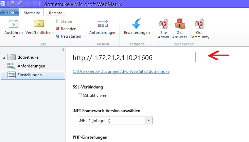
Task: Enable the SSL aktivieren checkbox
Action: pos(80,96)
